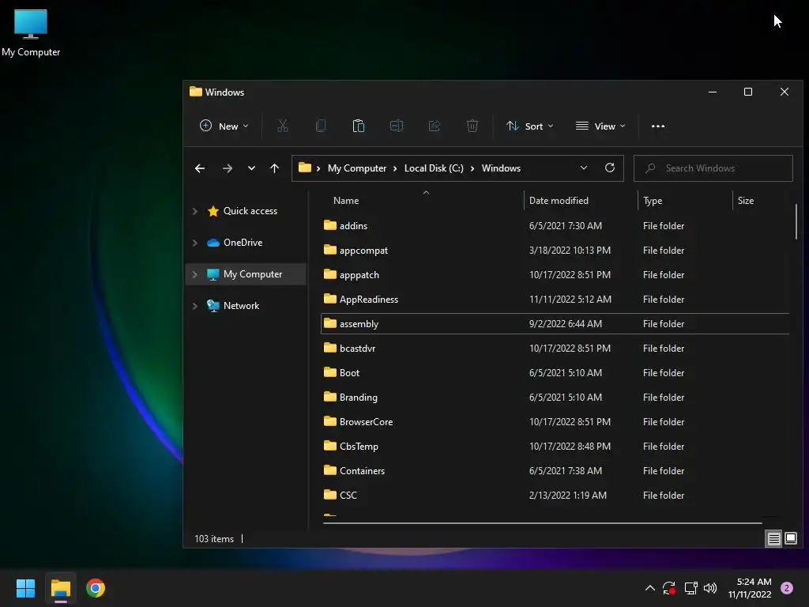This screenshot has width=809, height=607.
Task: Expand Network tree node
Action: (195, 306)
